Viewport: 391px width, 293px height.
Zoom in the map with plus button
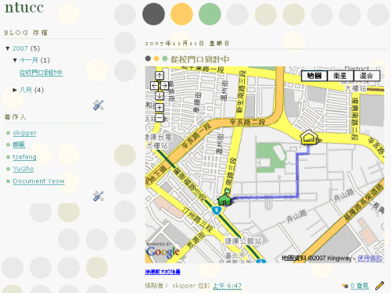(x=160, y=107)
